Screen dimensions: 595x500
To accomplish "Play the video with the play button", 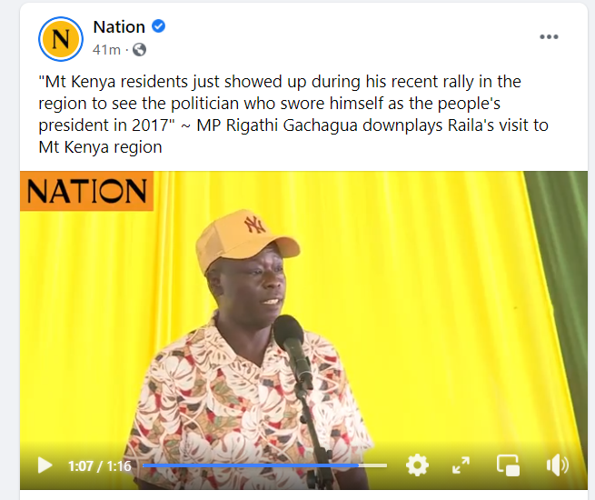I will (x=45, y=465).
